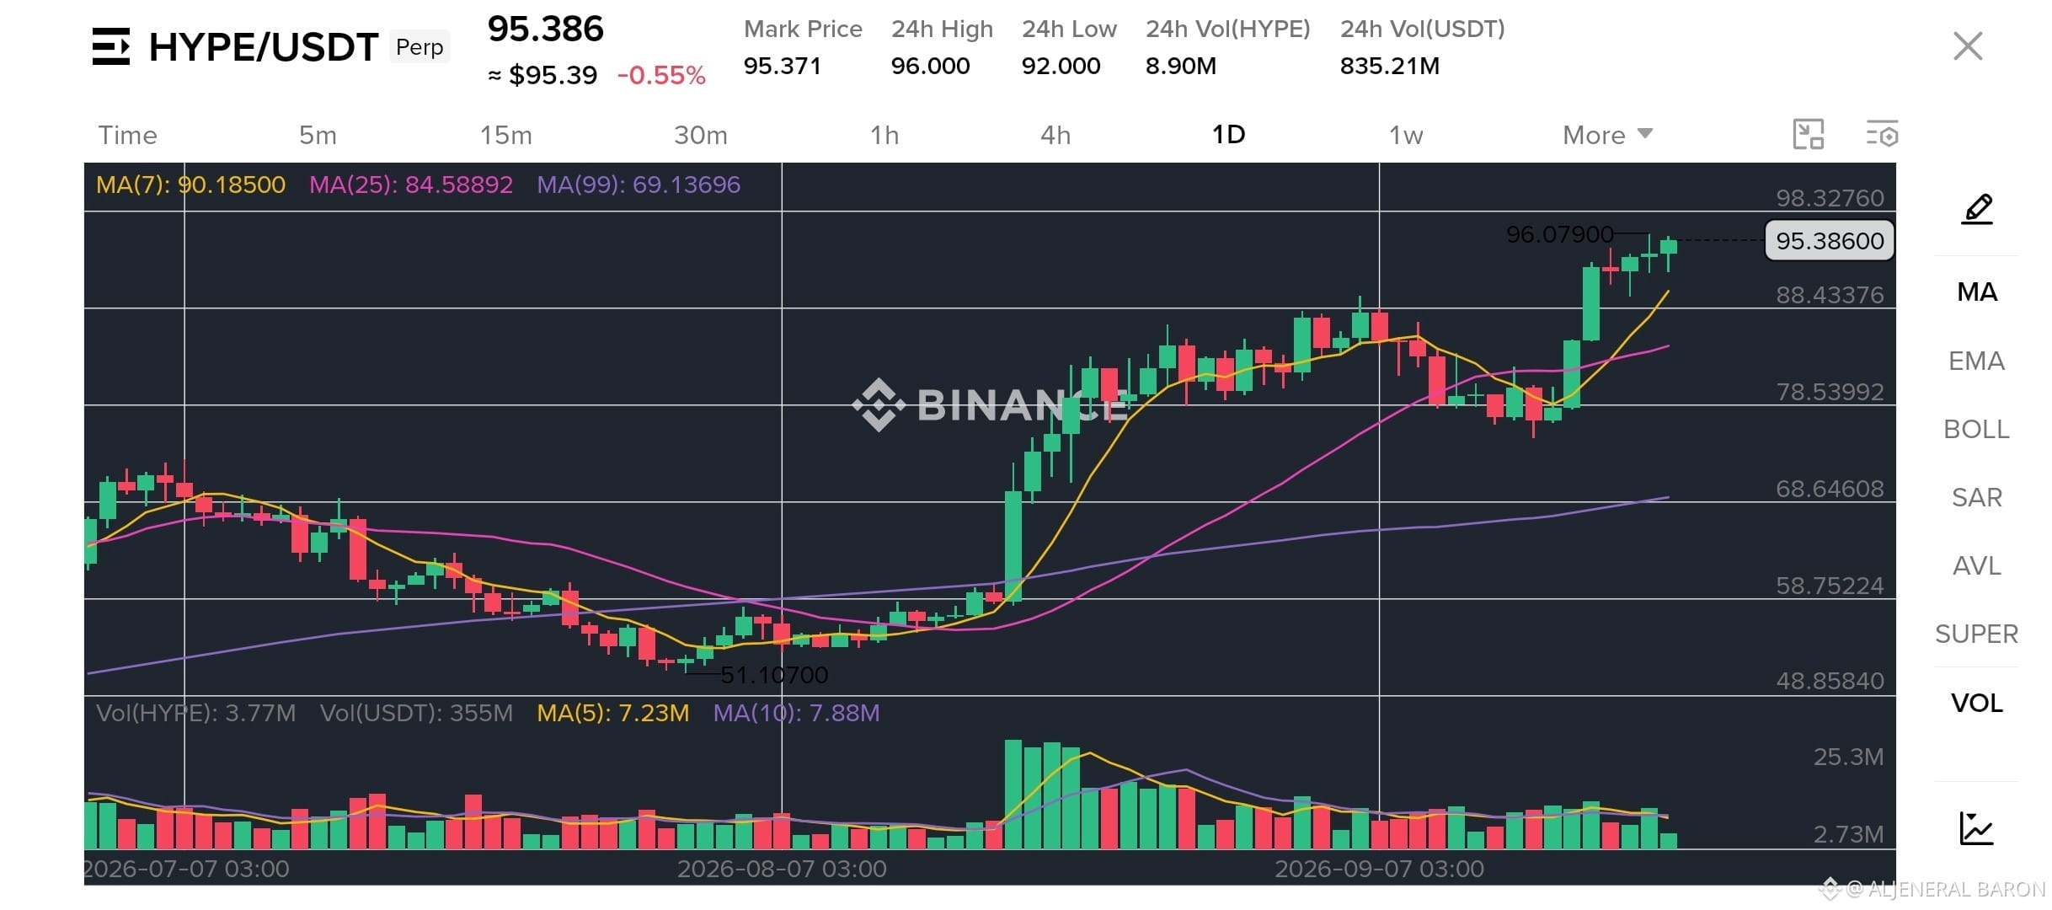Expand the More timeframes dropdown
Viewport: 2052px width, 910px height.
coord(1607,135)
